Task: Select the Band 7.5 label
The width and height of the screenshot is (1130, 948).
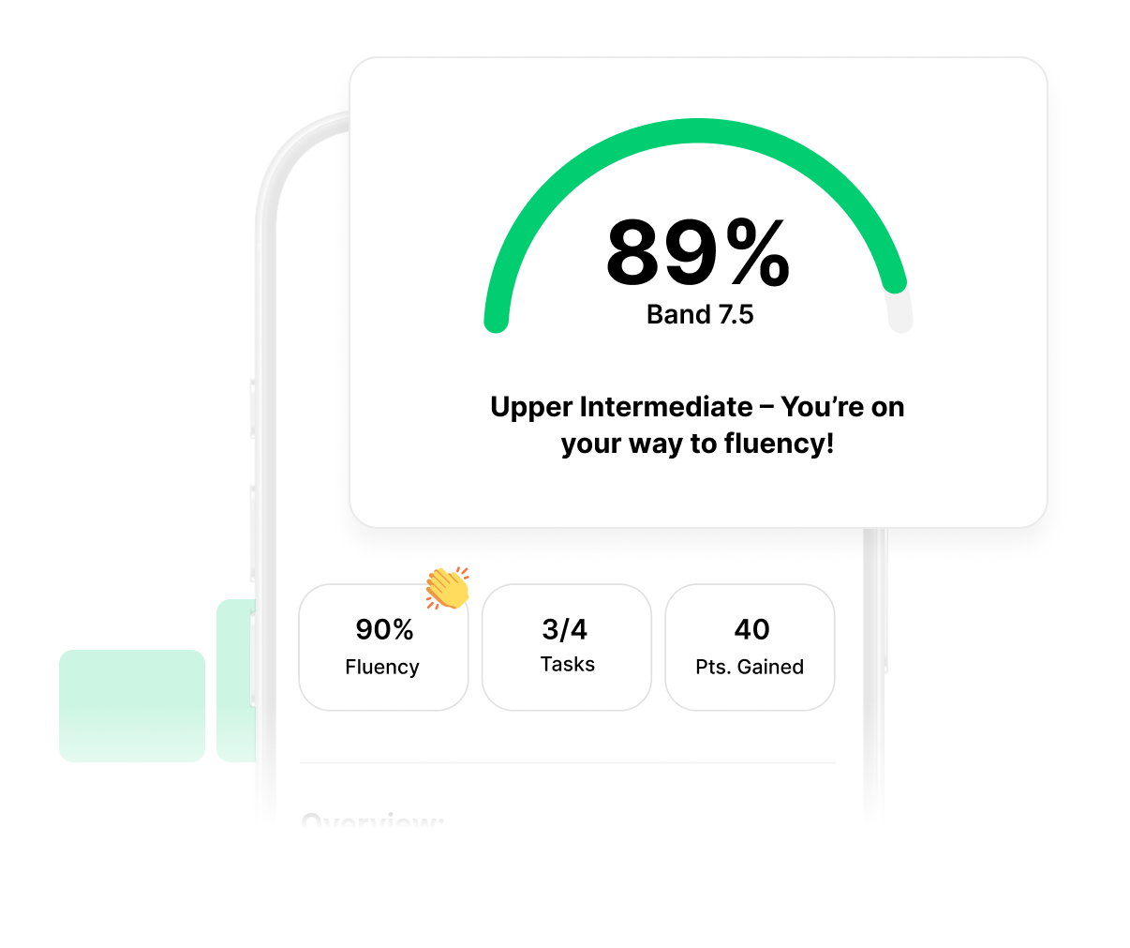Action: 700,315
